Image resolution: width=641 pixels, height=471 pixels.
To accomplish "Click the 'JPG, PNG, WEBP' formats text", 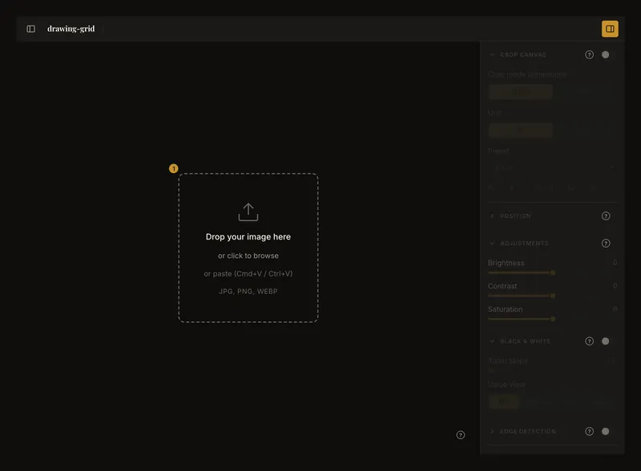I will (x=248, y=291).
